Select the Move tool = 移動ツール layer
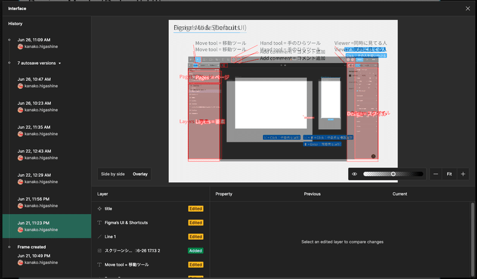The height and width of the screenshot is (279, 477). [x=150, y=265]
